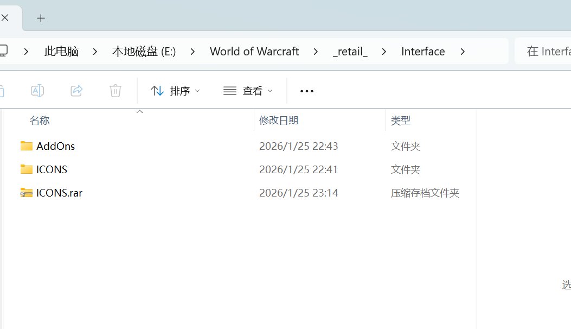This screenshot has width=571, height=329.
Task: Expand chevron after 本地磁盘 (E:) breadcrumb
Action: [x=193, y=52]
